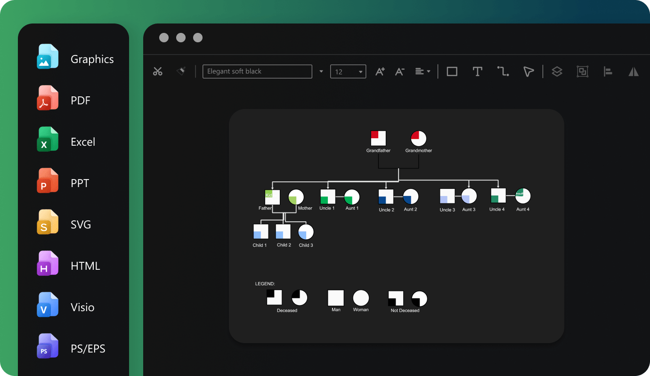Select the Aunt 2 circle symbol
This screenshot has width=650, height=376.
411,196
